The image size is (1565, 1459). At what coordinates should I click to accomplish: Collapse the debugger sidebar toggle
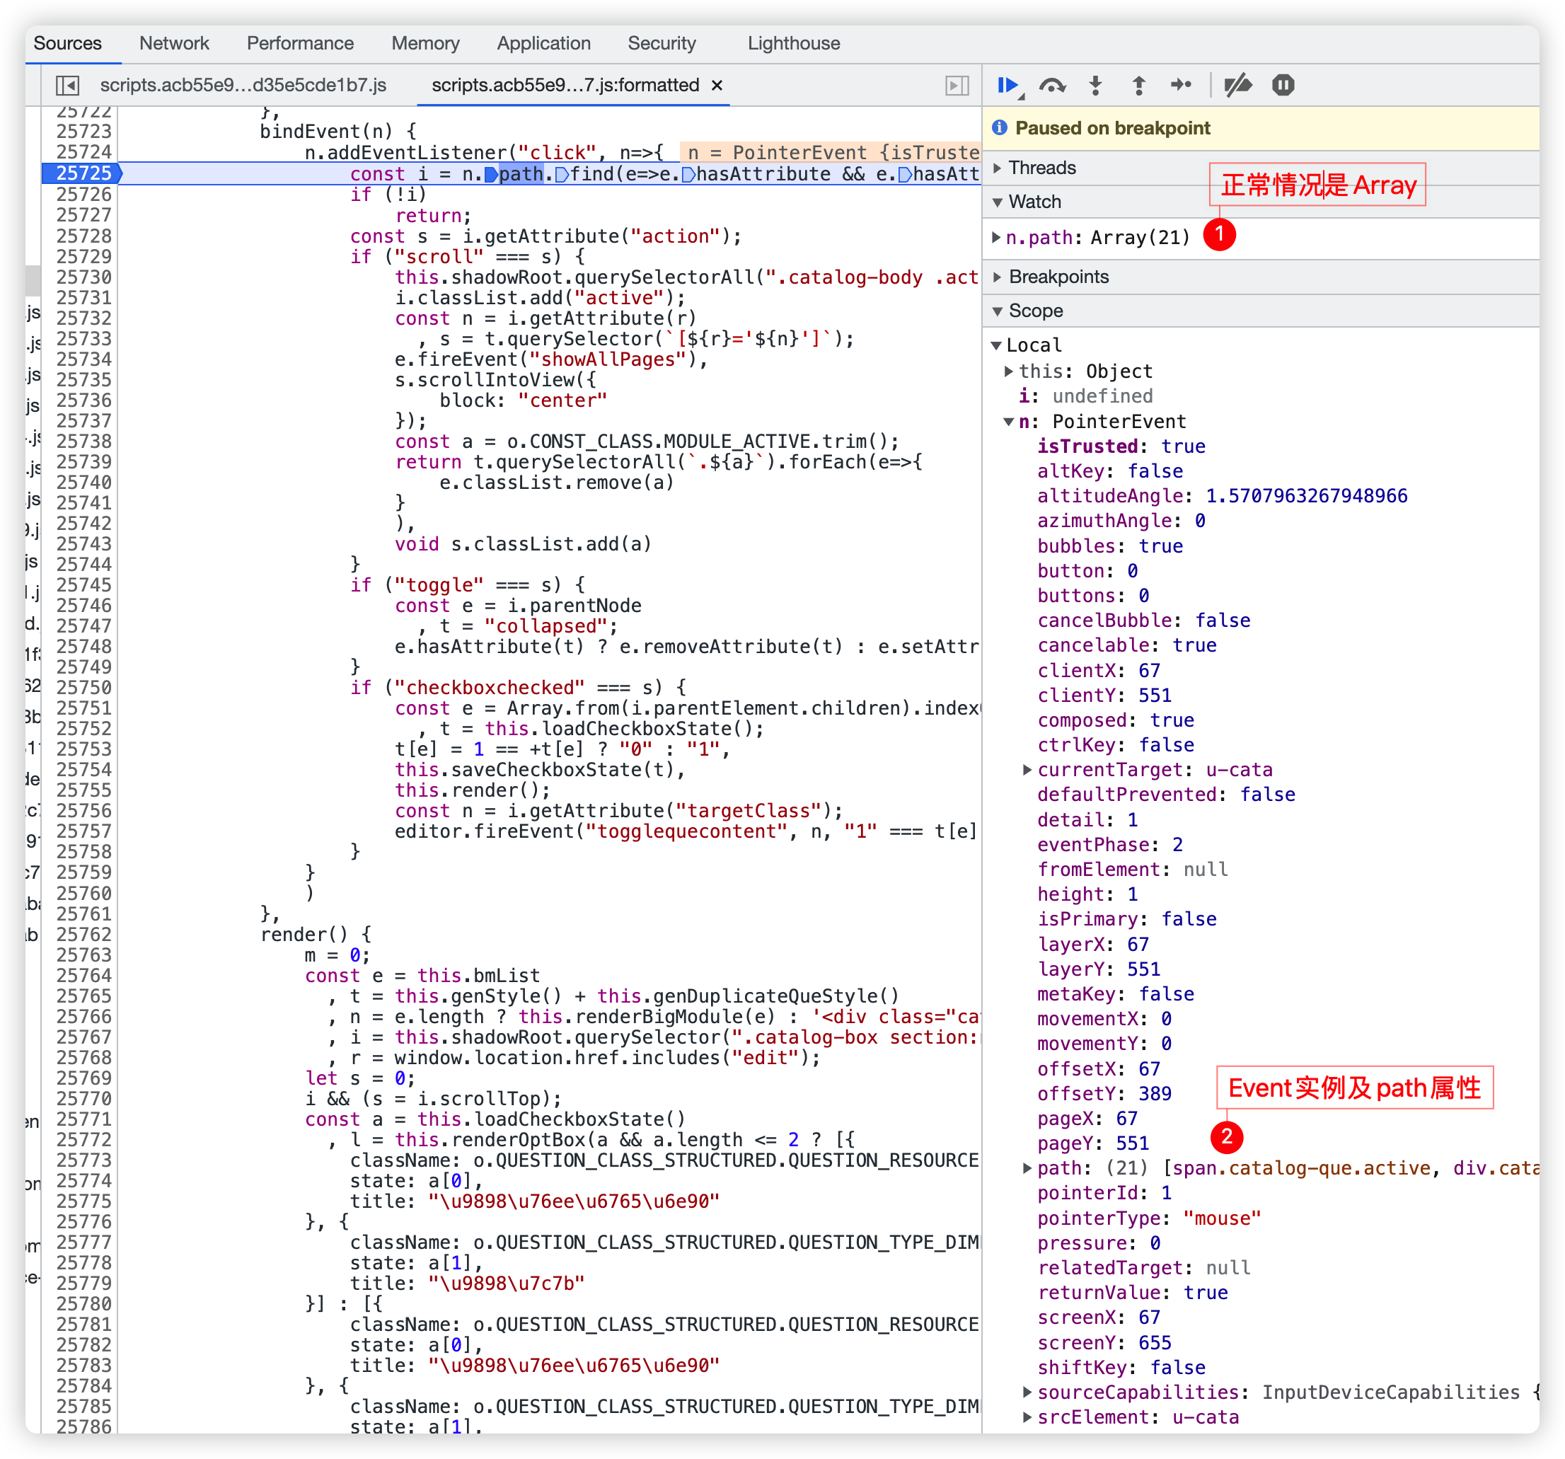tap(957, 85)
